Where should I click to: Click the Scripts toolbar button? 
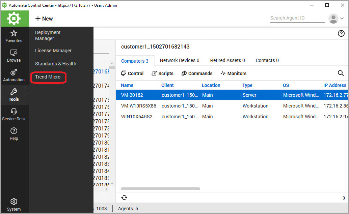[162, 73]
